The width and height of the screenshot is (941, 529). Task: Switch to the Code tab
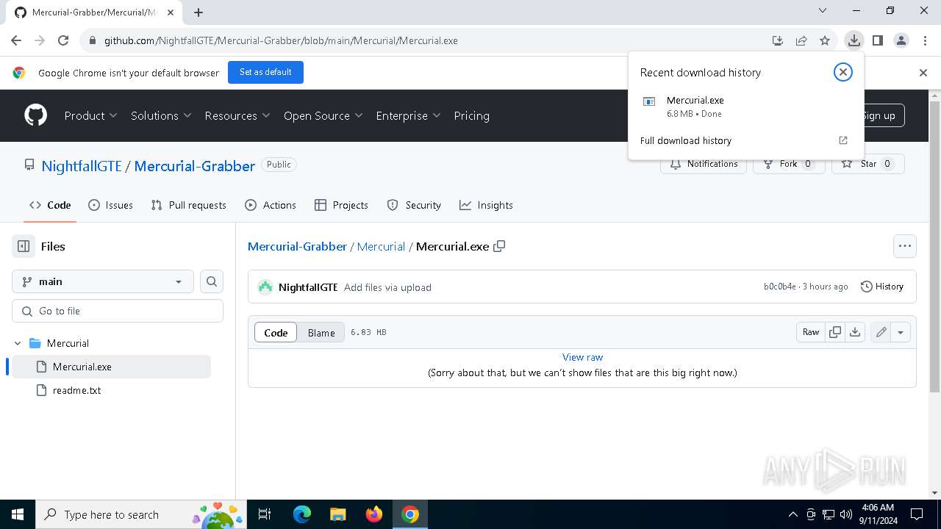point(50,205)
